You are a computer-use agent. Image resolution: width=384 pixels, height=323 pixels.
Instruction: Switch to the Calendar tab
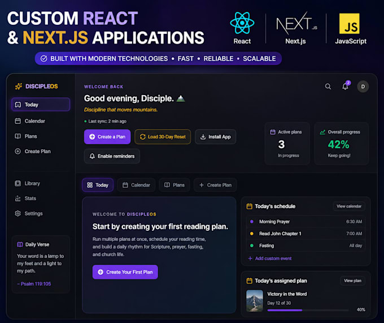(x=136, y=185)
